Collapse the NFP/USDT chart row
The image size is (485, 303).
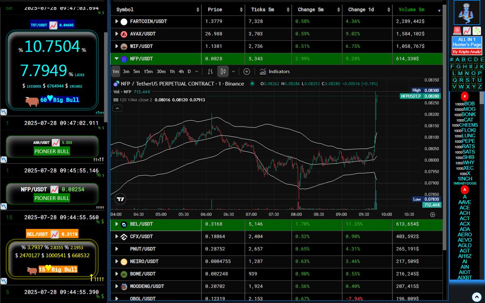tap(117, 59)
